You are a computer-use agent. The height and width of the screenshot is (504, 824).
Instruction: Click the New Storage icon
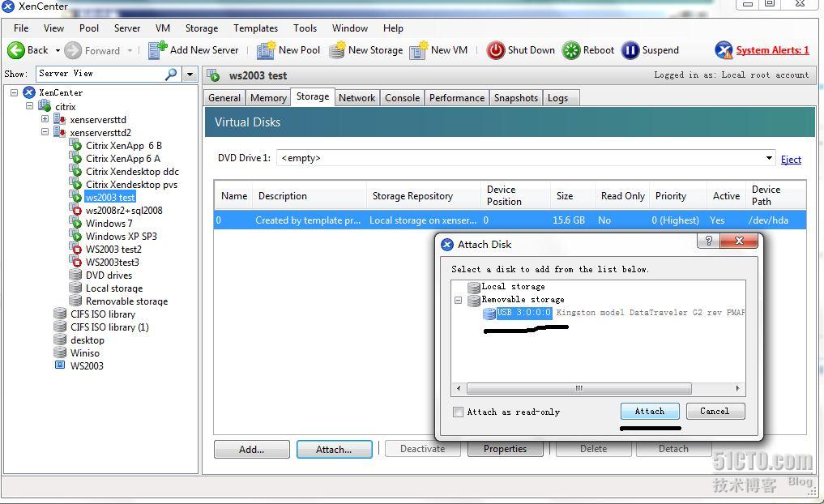click(337, 50)
